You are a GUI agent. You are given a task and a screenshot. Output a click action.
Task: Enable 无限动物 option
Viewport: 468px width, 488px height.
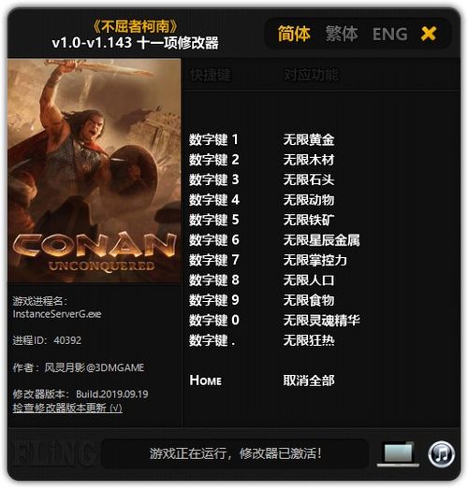point(309,200)
